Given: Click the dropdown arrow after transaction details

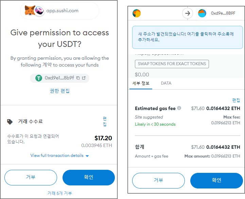Looking at the screenshot, I should 87,156.
